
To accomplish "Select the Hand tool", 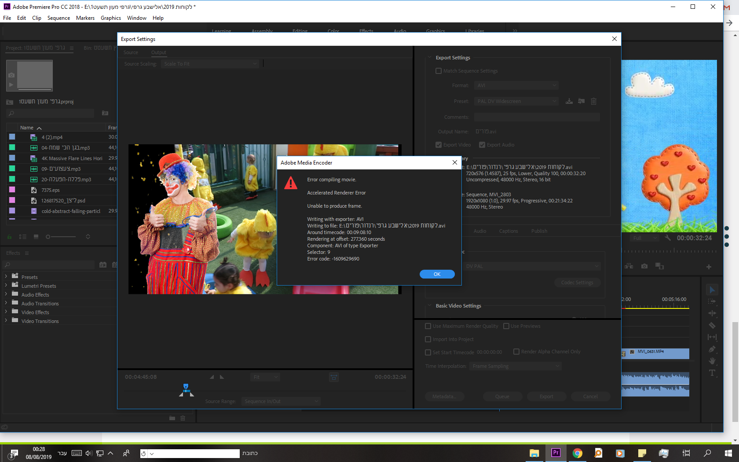I will [x=712, y=361].
